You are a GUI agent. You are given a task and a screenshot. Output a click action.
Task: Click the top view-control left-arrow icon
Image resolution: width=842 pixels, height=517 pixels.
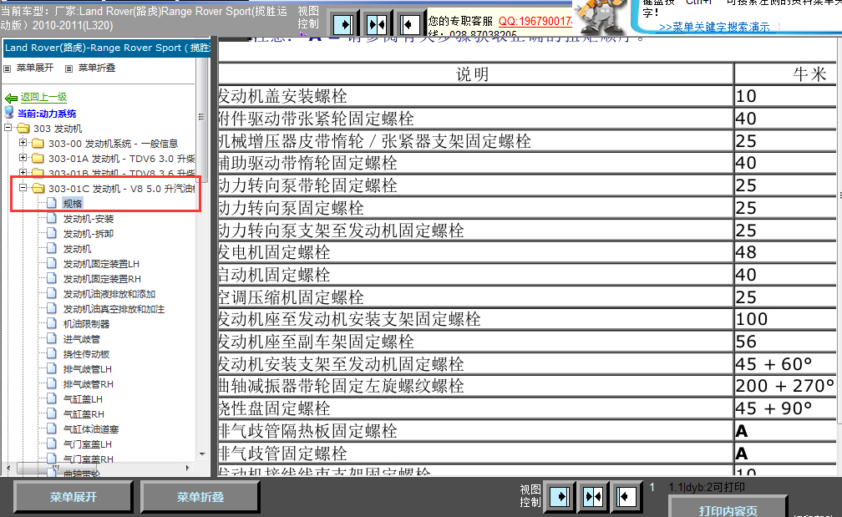[409, 24]
